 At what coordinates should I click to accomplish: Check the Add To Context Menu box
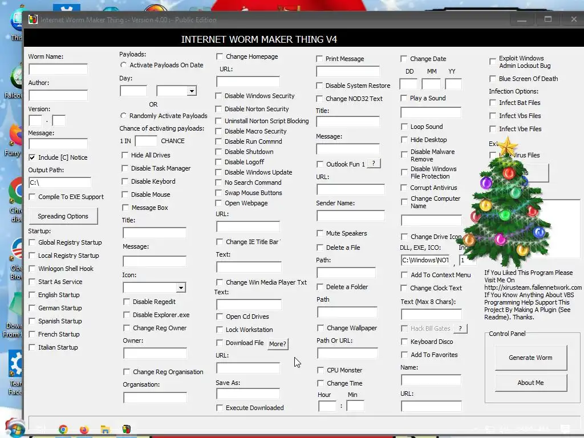(x=404, y=275)
